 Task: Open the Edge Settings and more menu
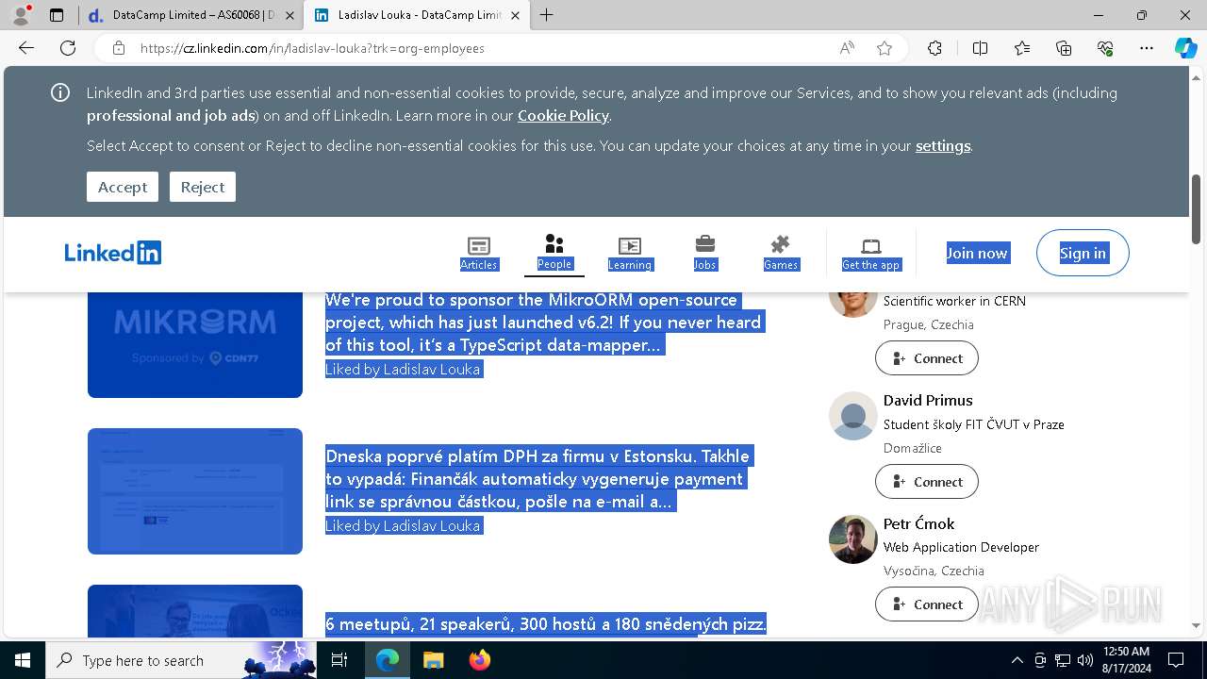pos(1147,48)
